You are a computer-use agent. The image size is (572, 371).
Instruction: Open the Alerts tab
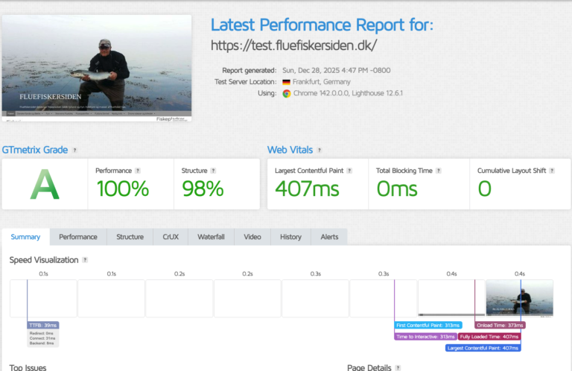point(329,237)
